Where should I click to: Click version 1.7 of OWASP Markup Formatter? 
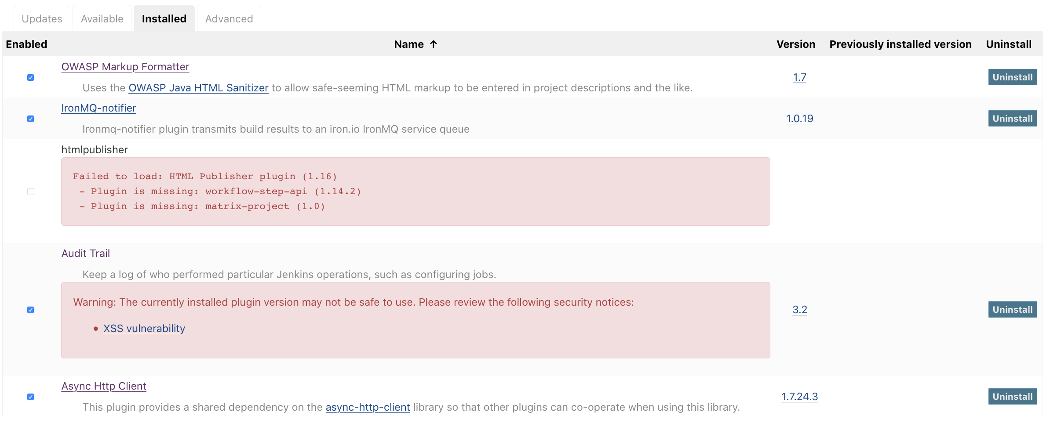(x=799, y=77)
